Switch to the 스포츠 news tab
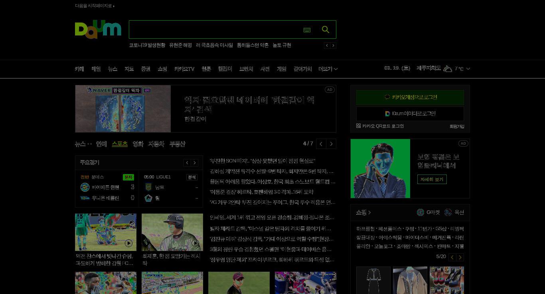This screenshot has height=294, width=545. pyautogui.click(x=120, y=144)
